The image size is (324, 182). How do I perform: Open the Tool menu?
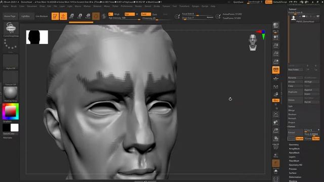point(175,6)
